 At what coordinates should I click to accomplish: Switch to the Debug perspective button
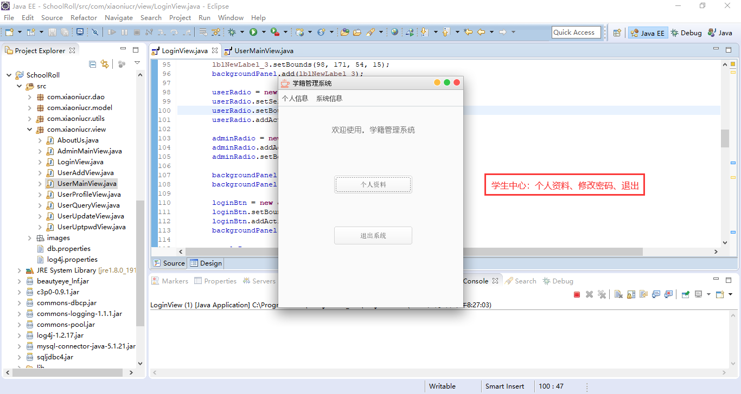point(686,33)
